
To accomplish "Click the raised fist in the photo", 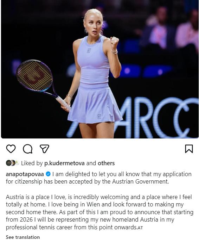I will click(114, 42).
